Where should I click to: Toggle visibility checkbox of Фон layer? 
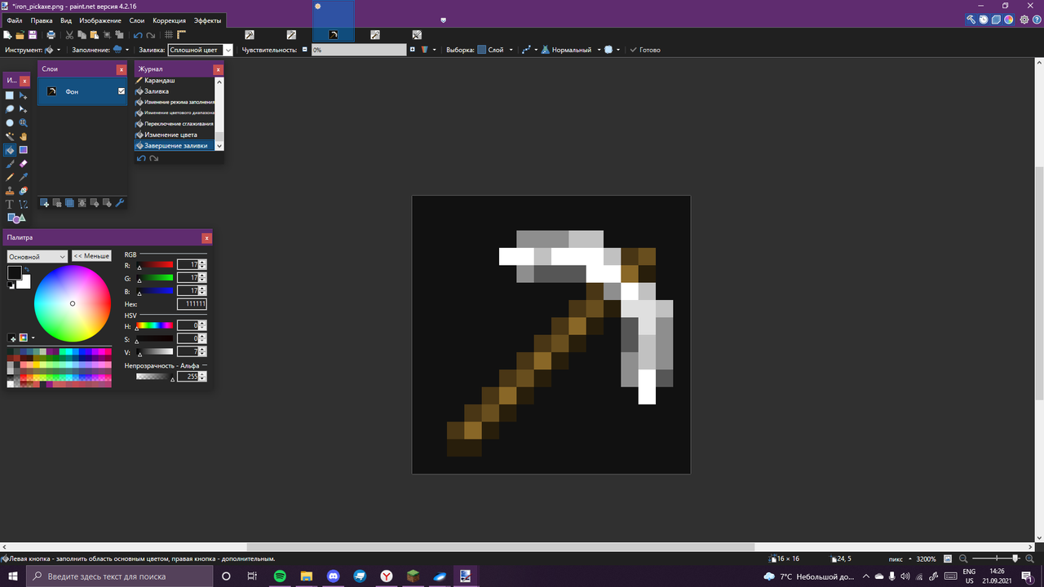(x=122, y=91)
